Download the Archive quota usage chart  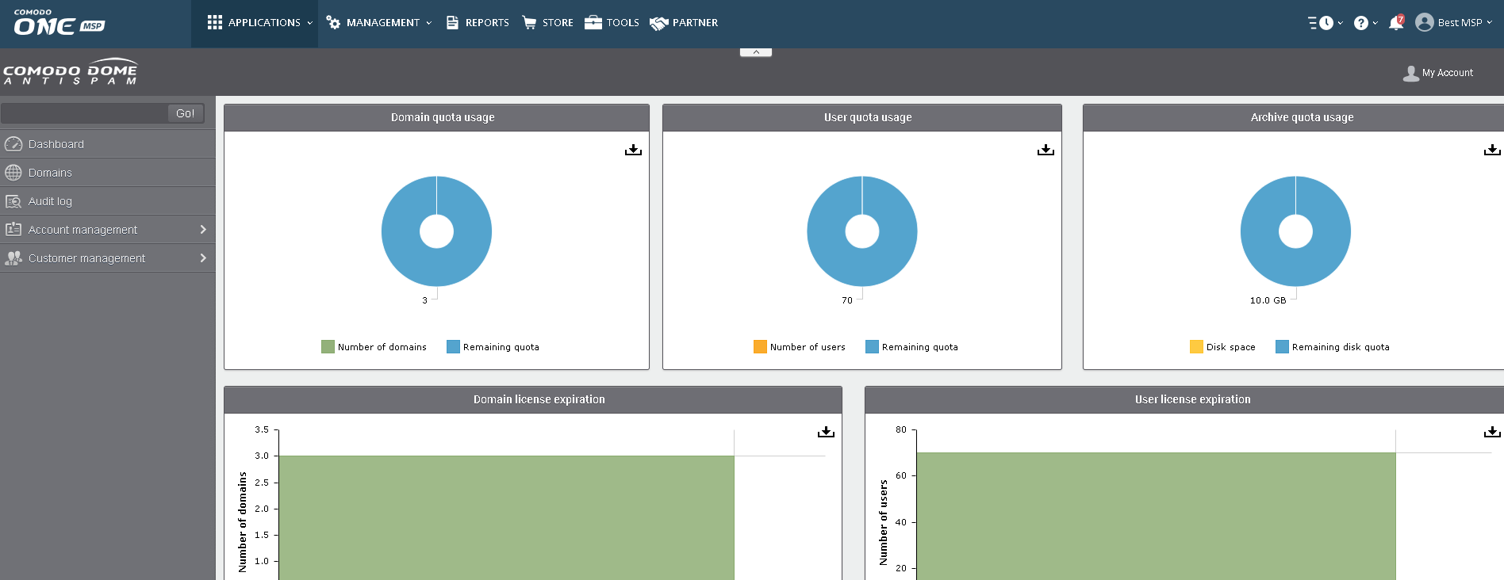click(x=1492, y=150)
